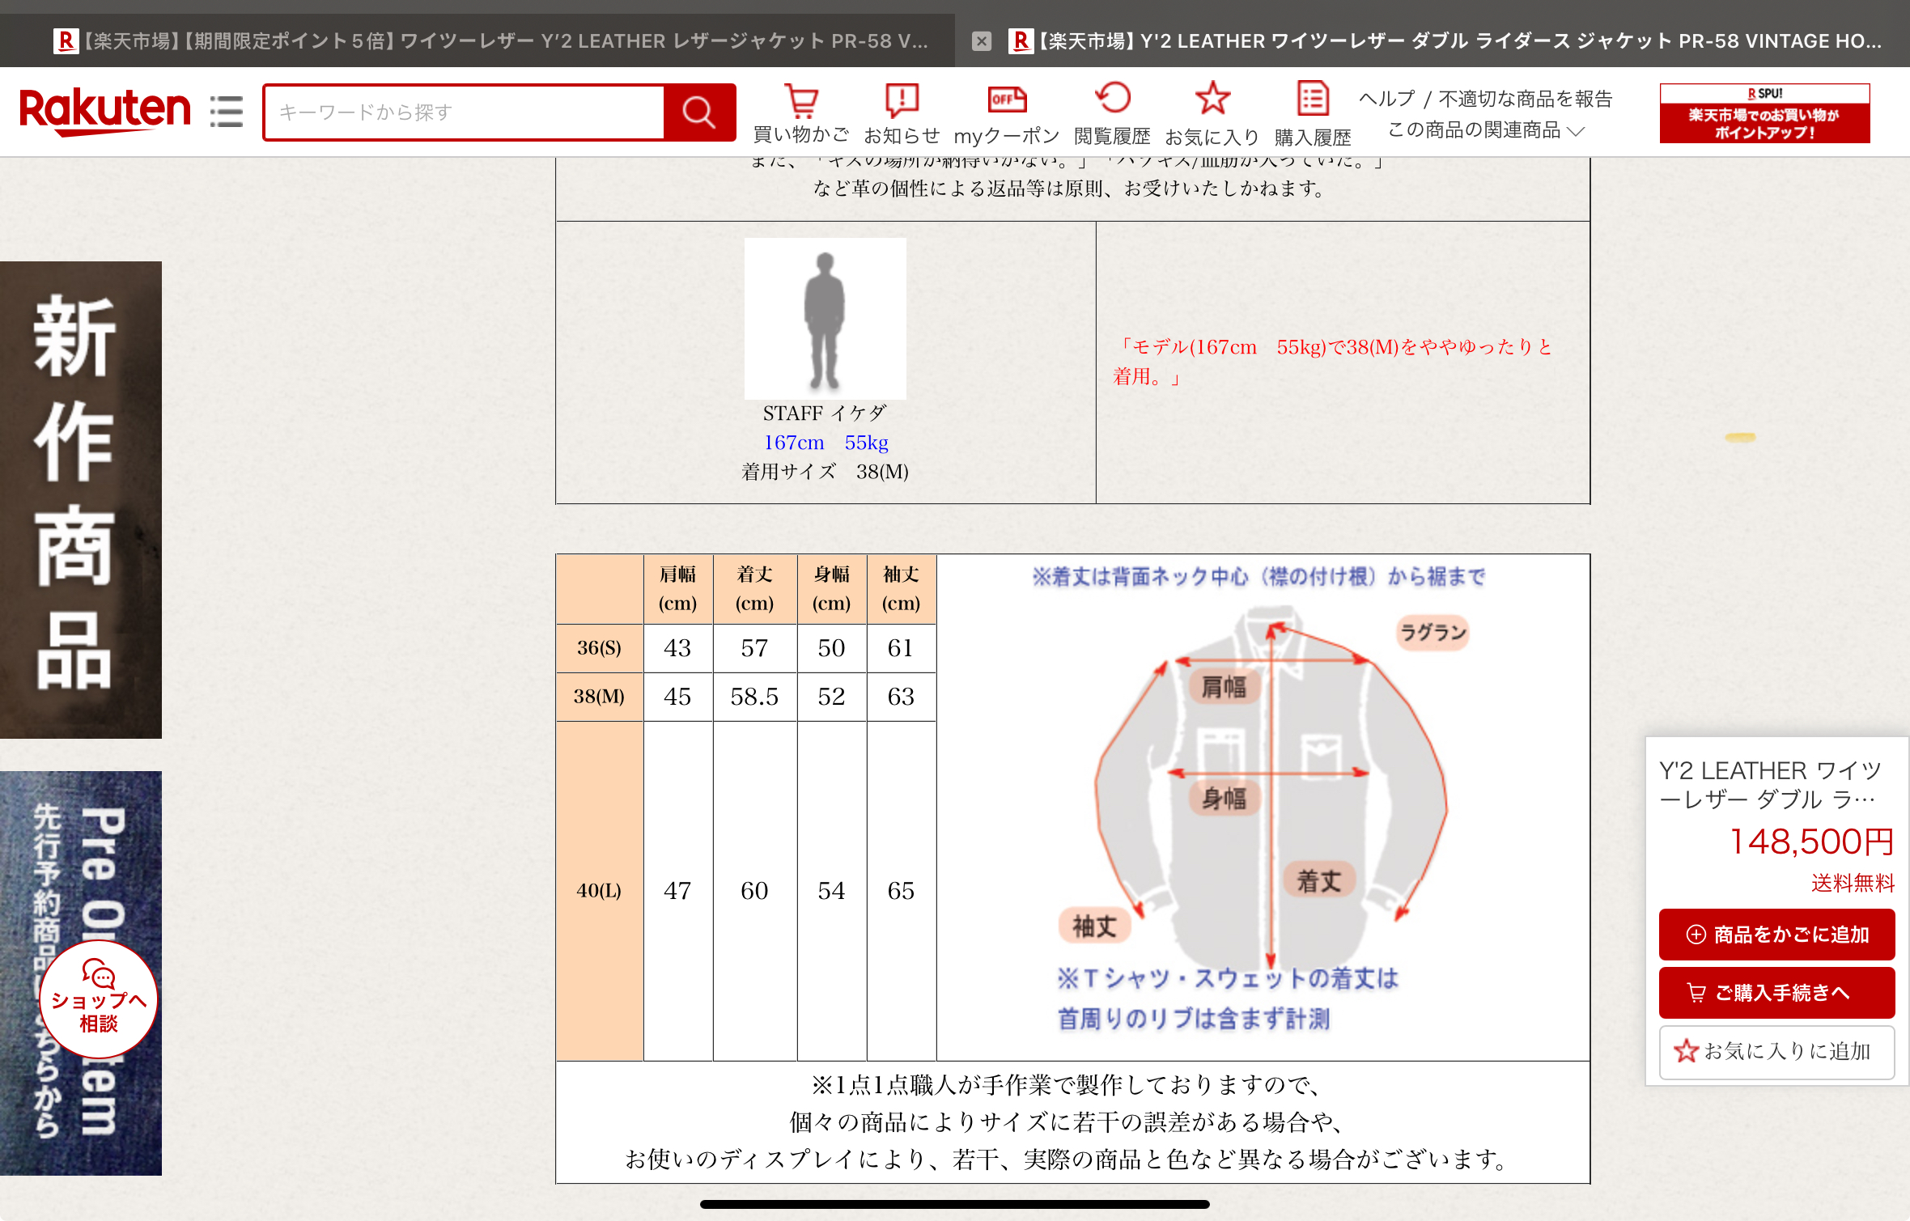
Task: Click the 送料無料 text
Action: (x=1853, y=883)
